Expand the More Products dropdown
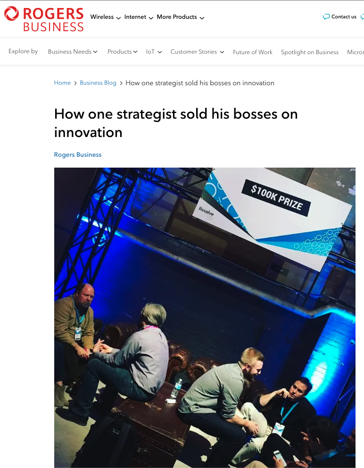The image size is (364, 468). point(181,17)
